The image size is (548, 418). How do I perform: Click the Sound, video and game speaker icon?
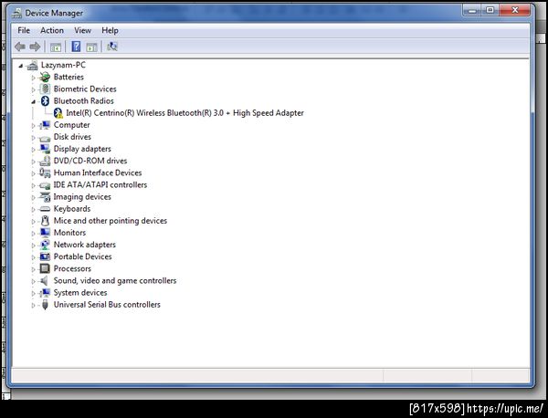44,280
